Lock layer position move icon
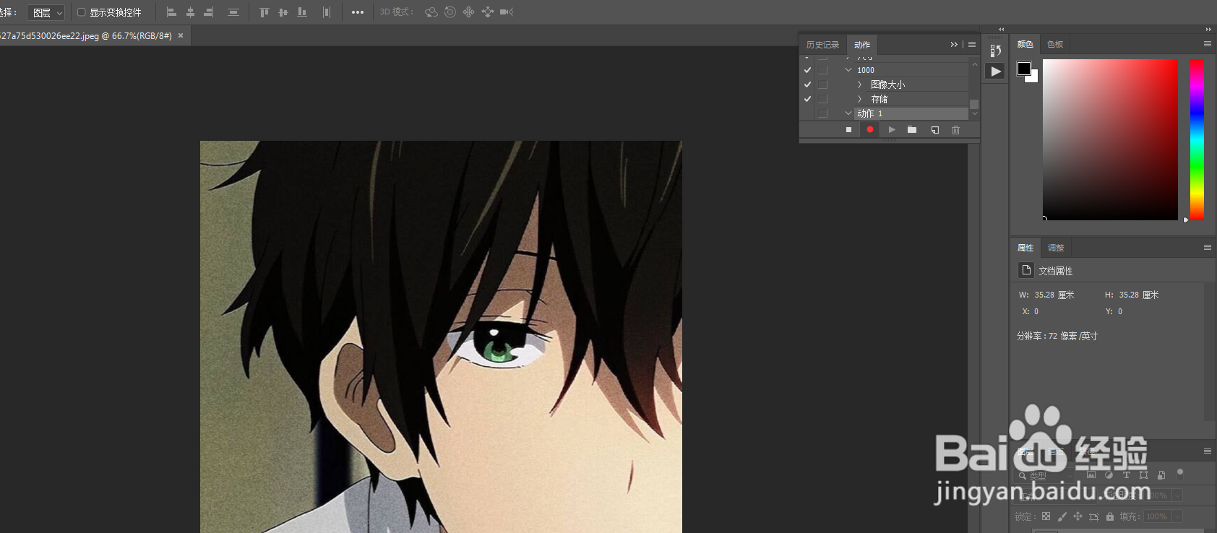This screenshot has width=1217, height=533. pyautogui.click(x=1078, y=516)
